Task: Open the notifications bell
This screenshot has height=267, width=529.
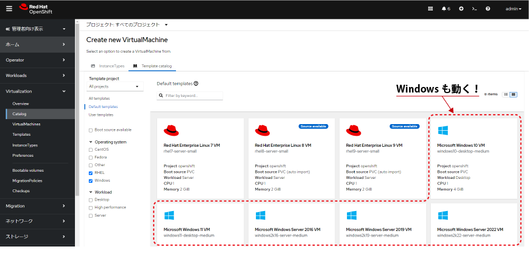Action: 445,9
